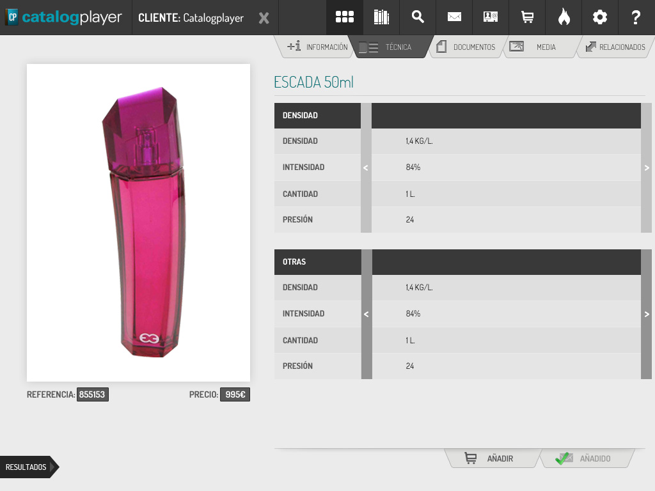The width and height of the screenshot is (655, 491).
Task: Click 84% value in Densidad table
Action: pyautogui.click(x=413, y=167)
